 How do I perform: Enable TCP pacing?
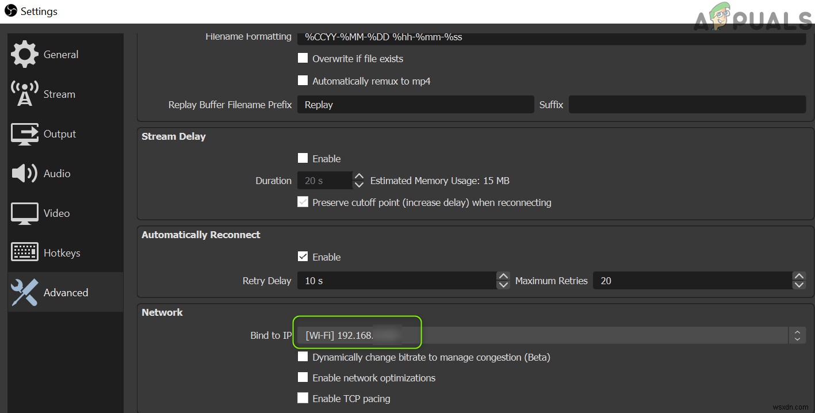(x=303, y=398)
